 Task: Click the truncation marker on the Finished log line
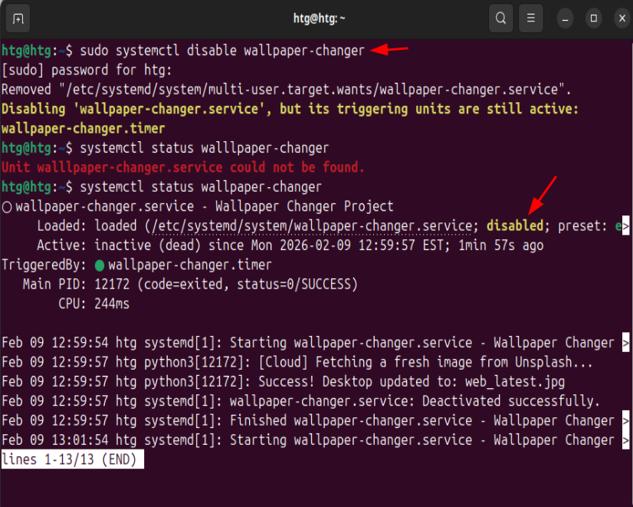pos(626,421)
